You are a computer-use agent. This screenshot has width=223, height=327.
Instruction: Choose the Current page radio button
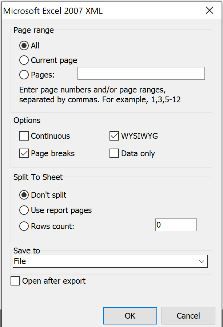coord(24,60)
